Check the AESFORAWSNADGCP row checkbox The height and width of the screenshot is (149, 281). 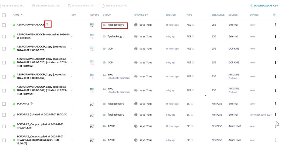tap(4, 25)
